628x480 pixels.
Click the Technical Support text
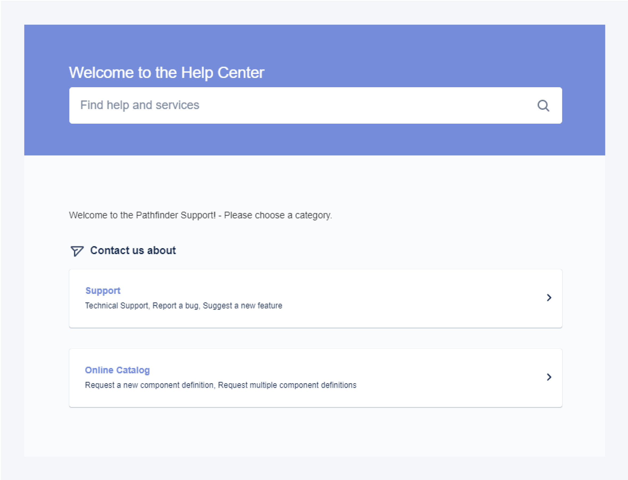click(117, 306)
